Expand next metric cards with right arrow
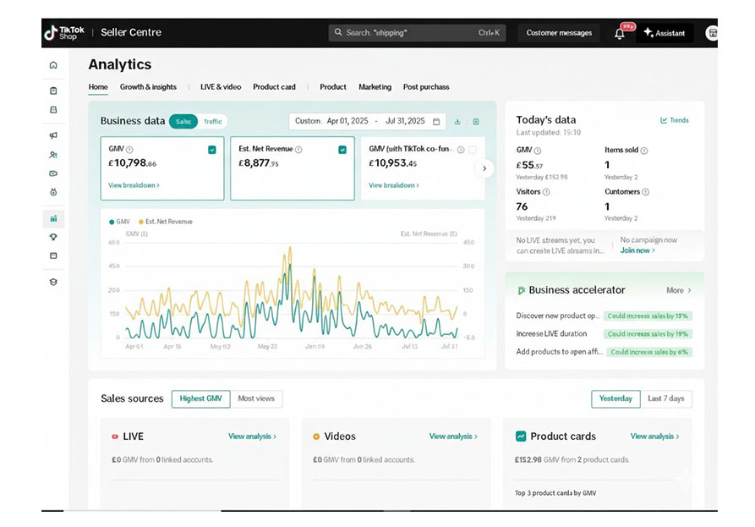The height and width of the screenshot is (527, 755). [484, 168]
